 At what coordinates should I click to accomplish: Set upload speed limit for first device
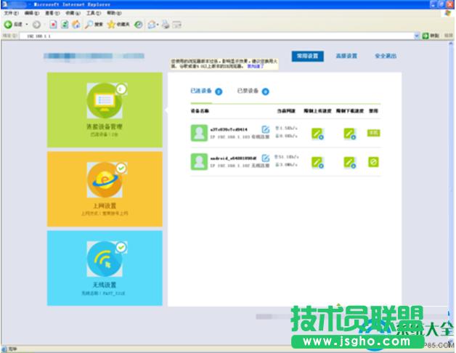317,133
